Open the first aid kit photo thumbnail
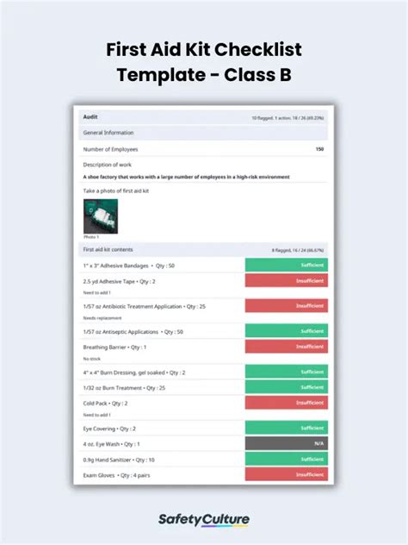This screenshot has width=408, height=545. pos(101,216)
